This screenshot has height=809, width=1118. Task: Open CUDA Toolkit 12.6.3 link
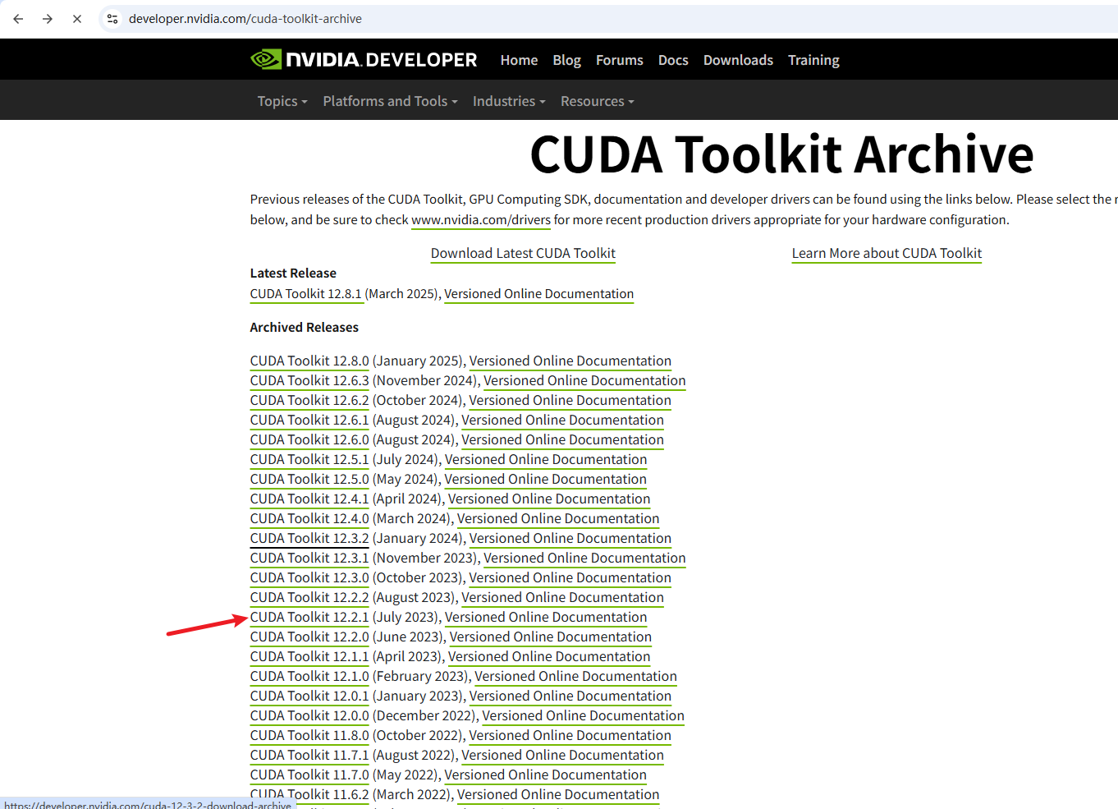tap(309, 380)
